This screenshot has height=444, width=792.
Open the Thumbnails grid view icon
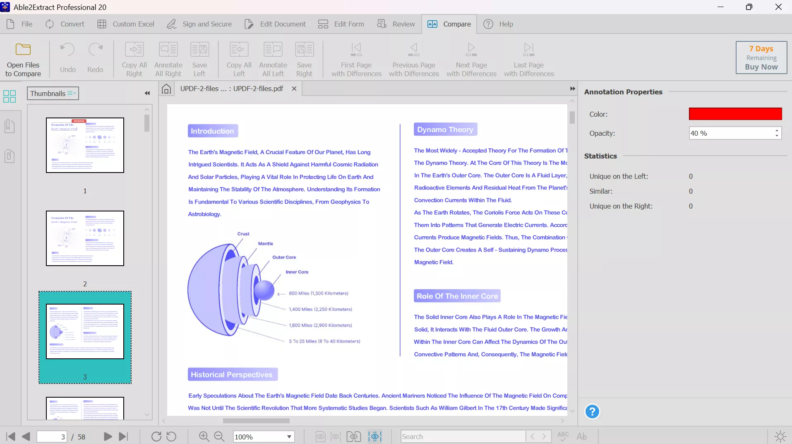click(10, 96)
